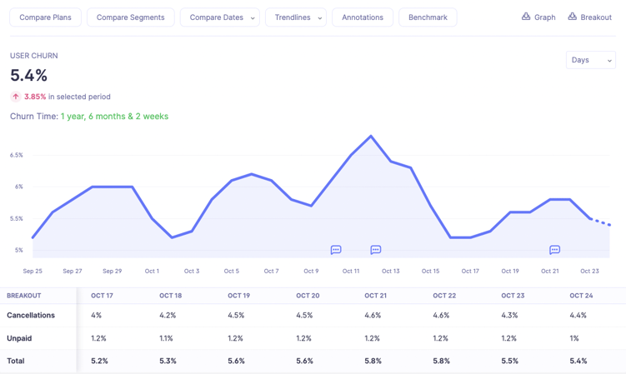Click Cancellations value 4.4% for Oct 24

578,316
